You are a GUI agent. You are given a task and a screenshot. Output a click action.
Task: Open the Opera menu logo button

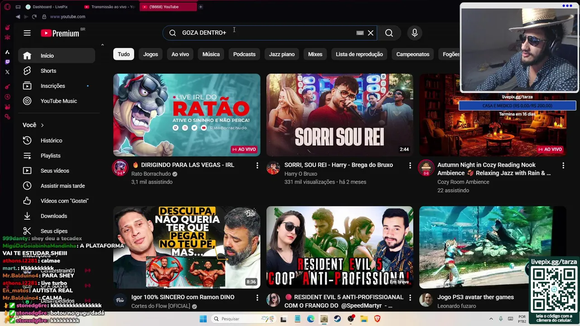pos(7,7)
